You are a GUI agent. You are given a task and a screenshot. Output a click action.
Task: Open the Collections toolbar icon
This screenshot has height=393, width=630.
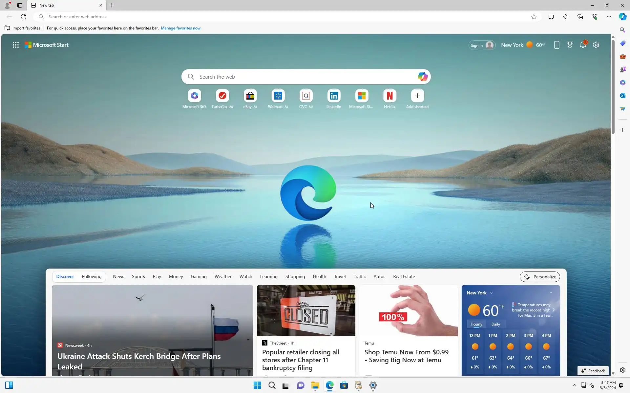(580, 17)
